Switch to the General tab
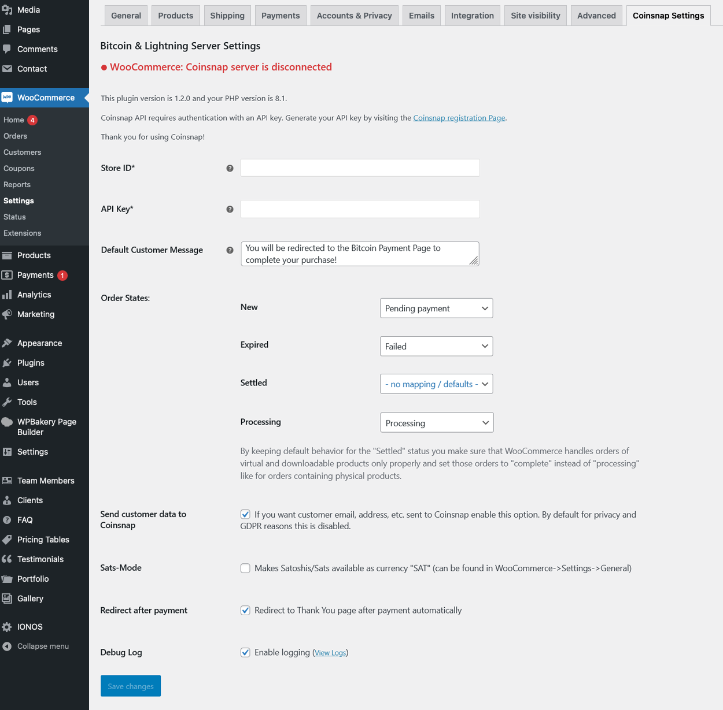This screenshot has width=723, height=710. (x=126, y=16)
